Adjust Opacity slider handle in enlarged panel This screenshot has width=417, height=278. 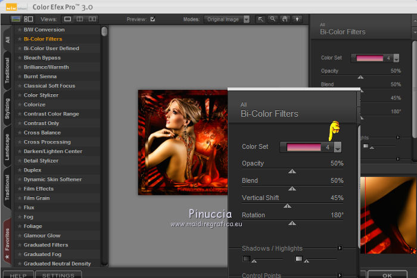click(292, 171)
